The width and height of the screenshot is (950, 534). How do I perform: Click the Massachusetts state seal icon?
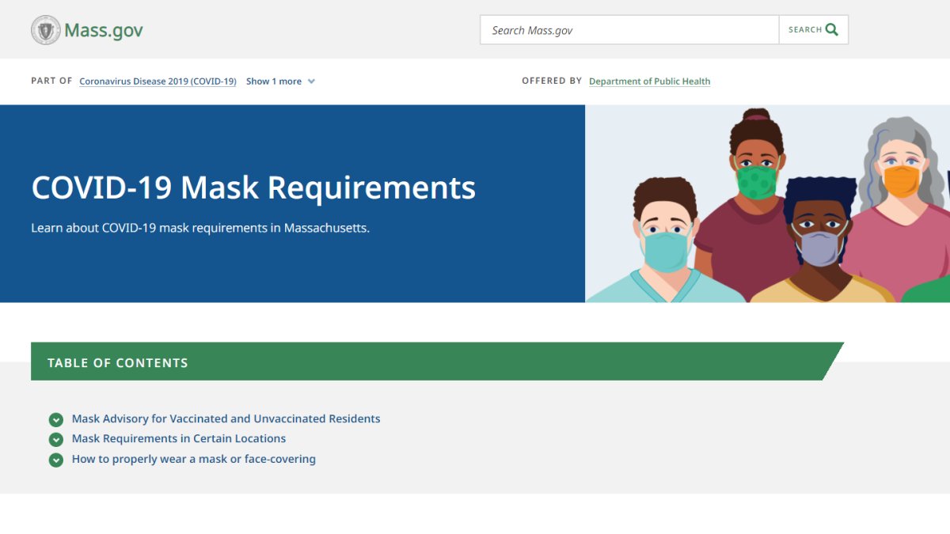click(47, 29)
